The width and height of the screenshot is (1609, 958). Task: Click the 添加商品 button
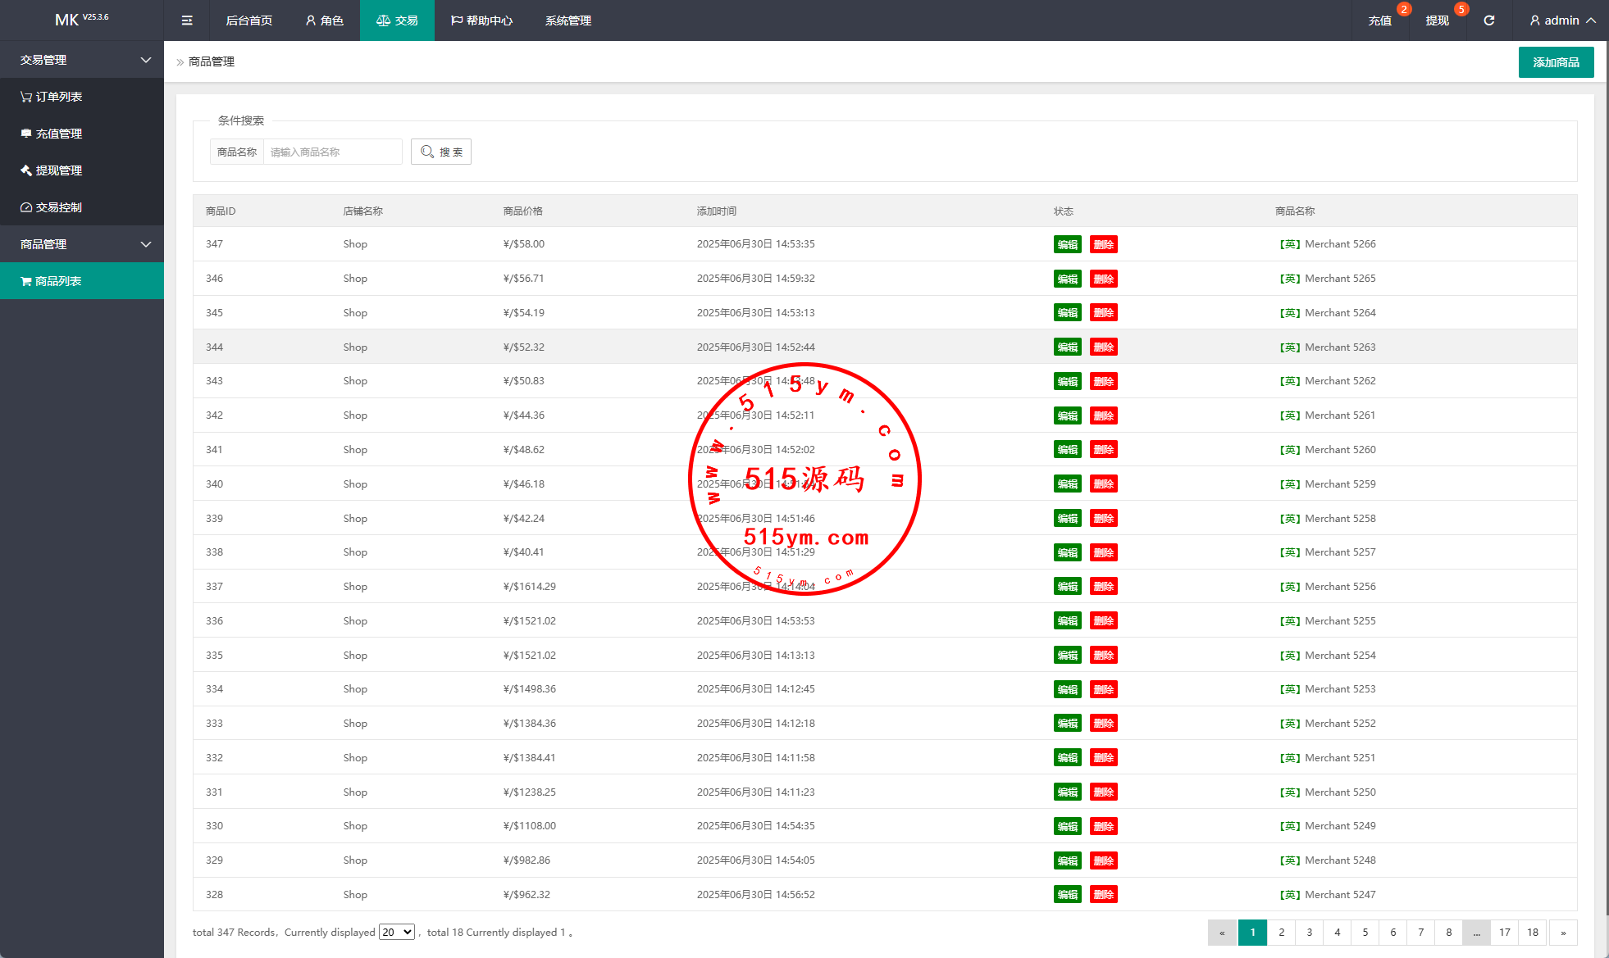click(x=1556, y=62)
